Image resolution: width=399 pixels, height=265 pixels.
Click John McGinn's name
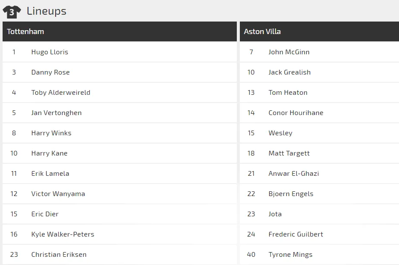click(x=289, y=52)
